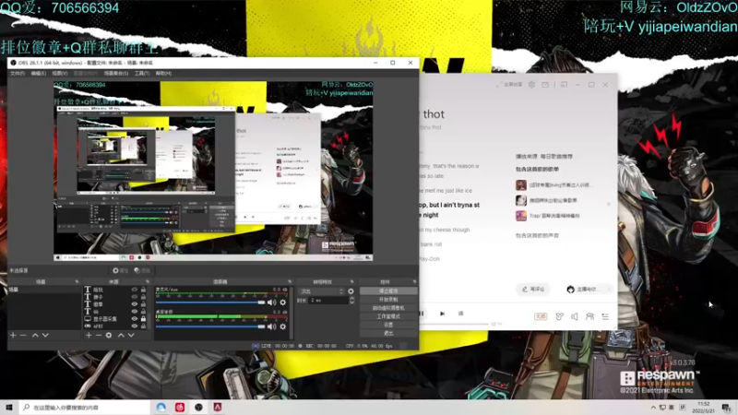Click the Studio Mode button

coord(388,316)
